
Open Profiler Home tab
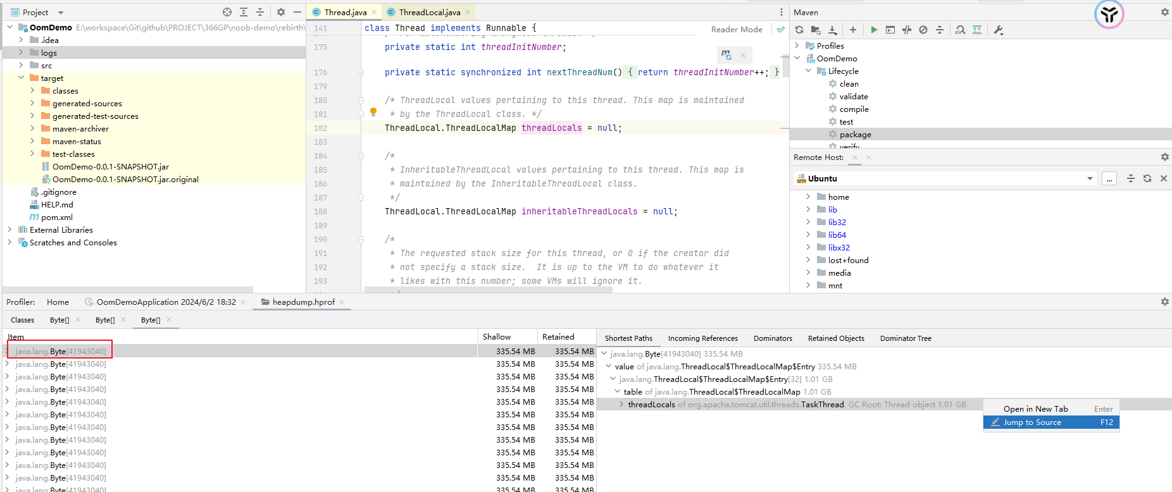point(58,302)
